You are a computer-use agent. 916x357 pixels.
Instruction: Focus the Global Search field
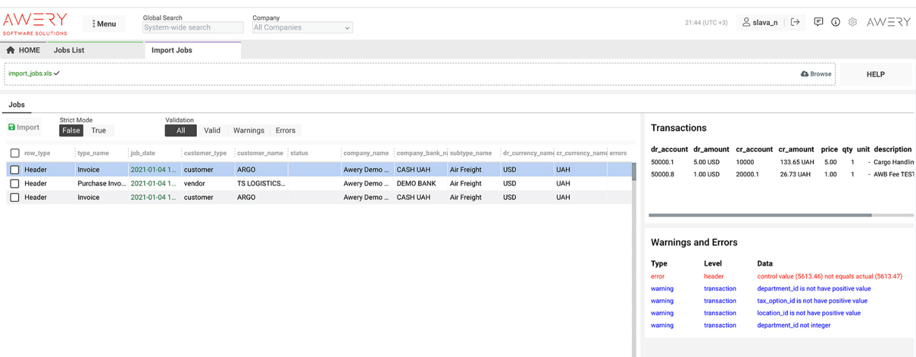click(x=193, y=28)
